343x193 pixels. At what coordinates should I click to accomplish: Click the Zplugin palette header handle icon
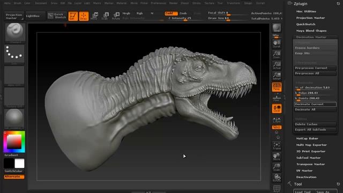coord(290,3)
